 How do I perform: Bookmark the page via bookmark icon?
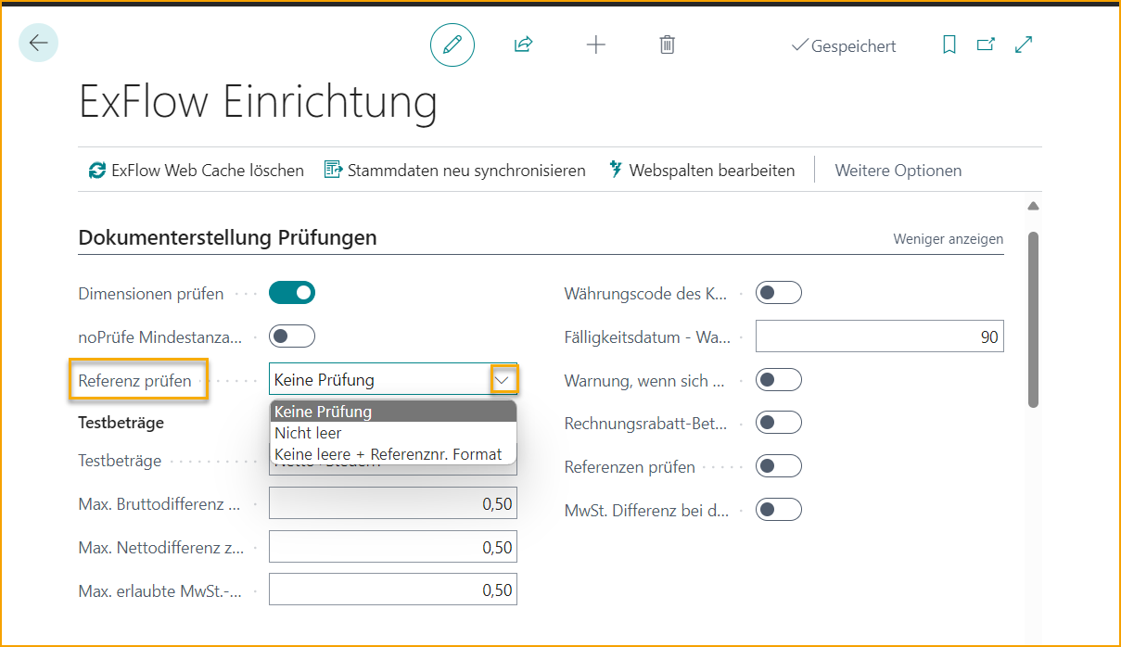click(x=949, y=43)
